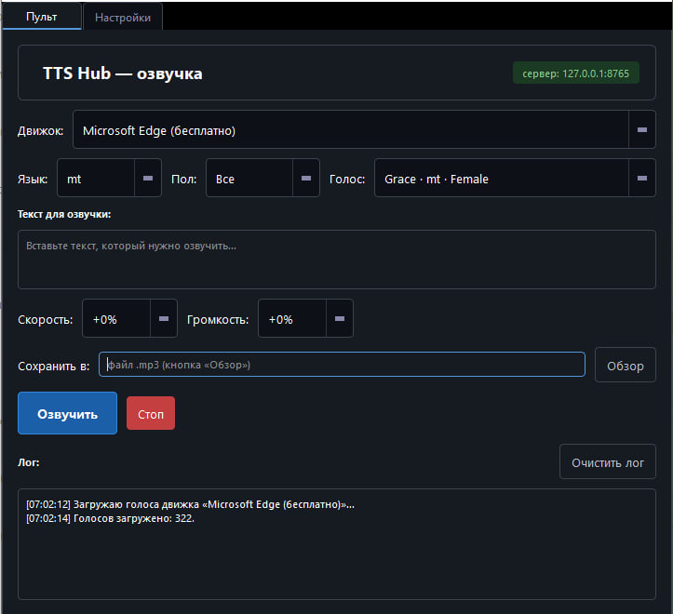Open the Настройки tab

(x=123, y=17)
